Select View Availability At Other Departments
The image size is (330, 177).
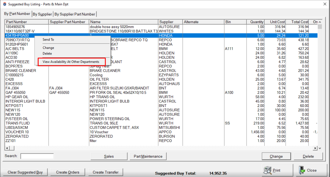71,62
